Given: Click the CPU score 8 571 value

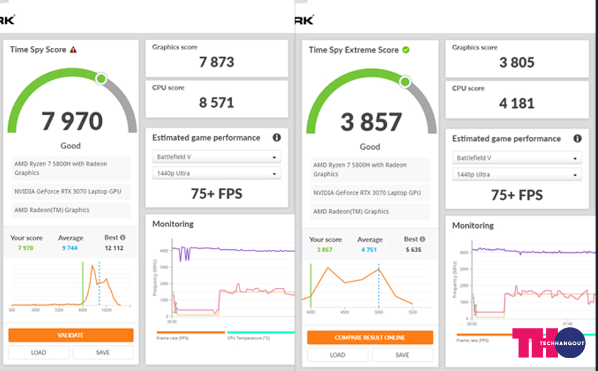Looking at the screenshot, I should [217, 103].
